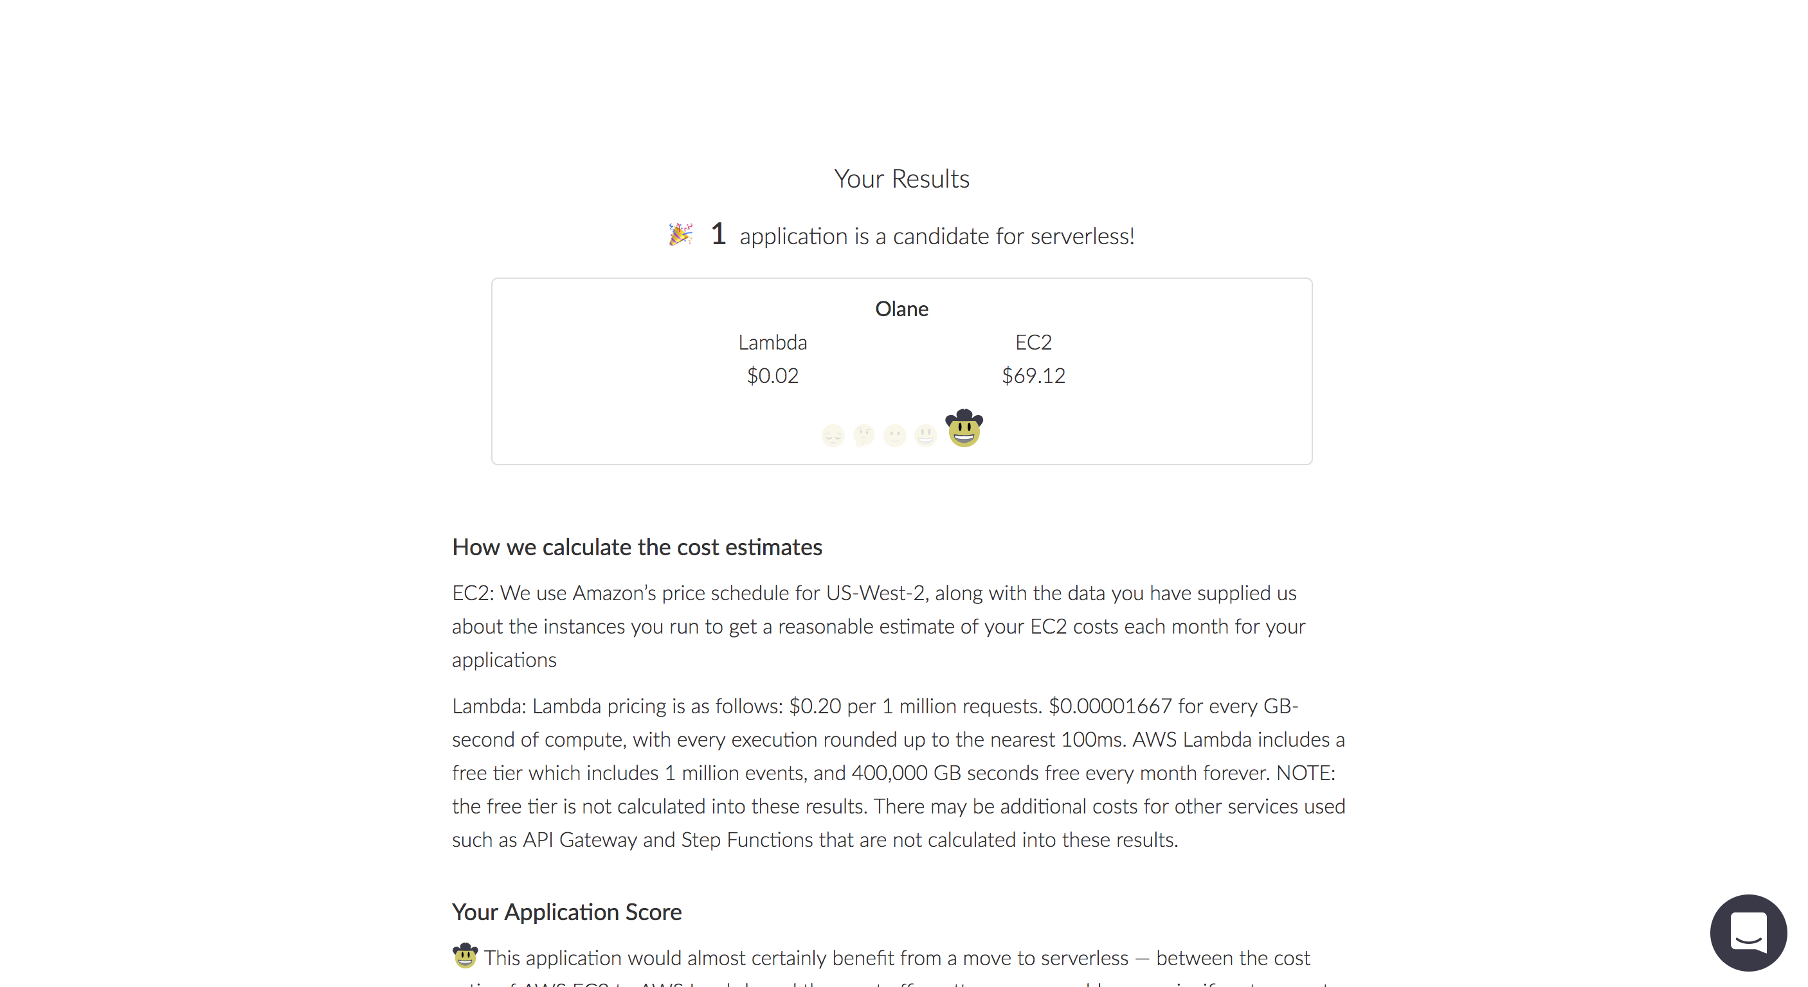Select the middle rating on the emoji scale
Screen dimensions: 1808x987
click(x=894, y=436)
